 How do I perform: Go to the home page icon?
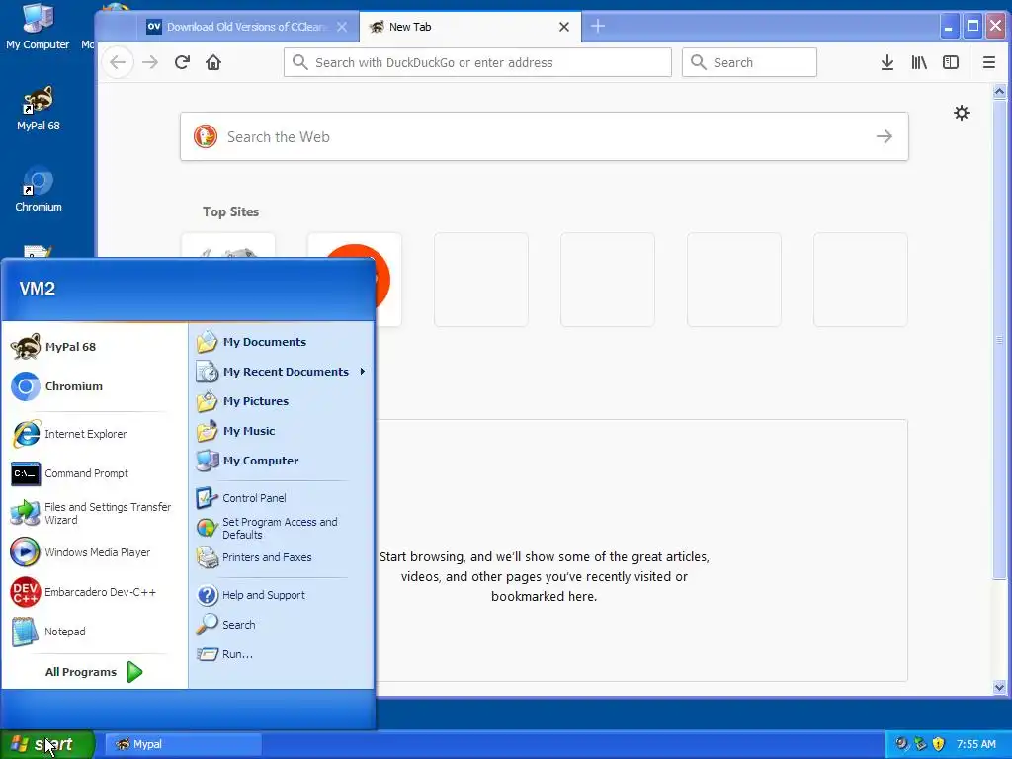point(213,62)
